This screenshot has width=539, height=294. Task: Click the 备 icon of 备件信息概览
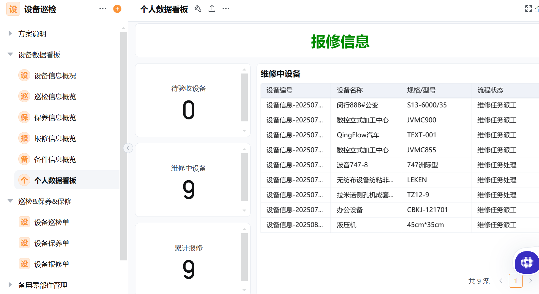point(24,159)
